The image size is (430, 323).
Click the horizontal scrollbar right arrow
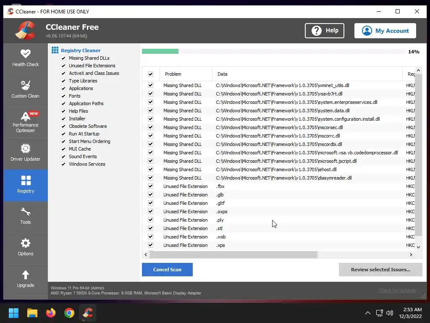click(x=411, y=254)
